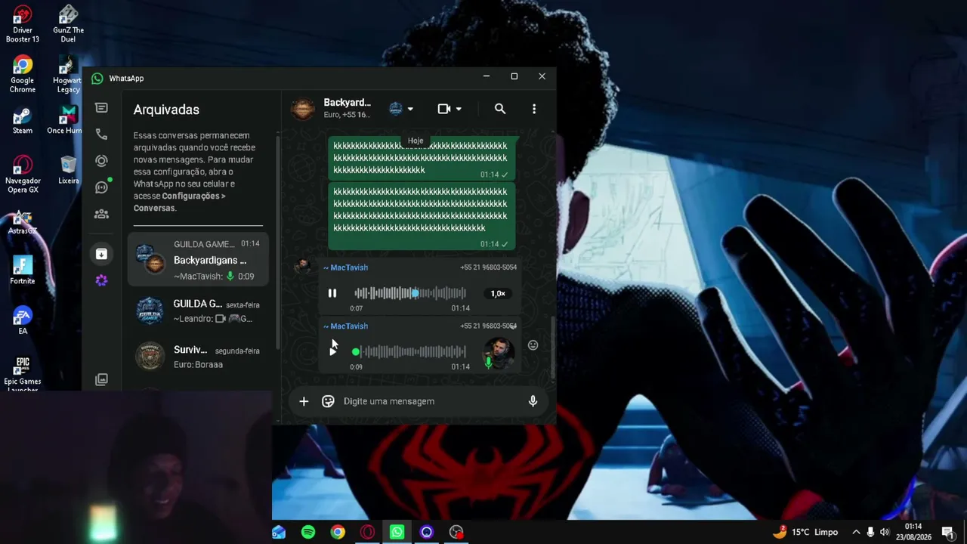Open the volume control in system tray

pyautogui.click(x=885, y=532)
